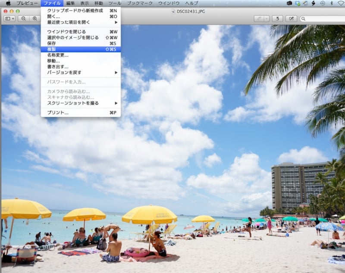Click the zoom in magnifier icon
The image size is (345, 273).
pos(34,19)
